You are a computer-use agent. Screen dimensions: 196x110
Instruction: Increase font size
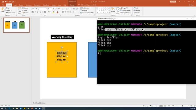tap(54, 9)
